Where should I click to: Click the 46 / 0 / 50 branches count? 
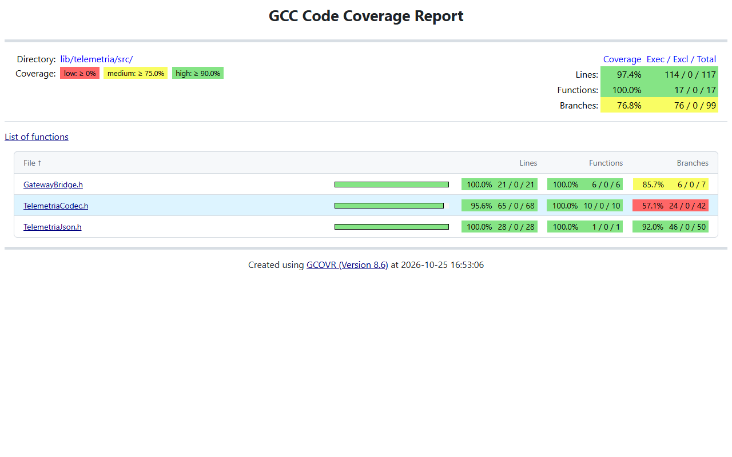tap(687, 227)
